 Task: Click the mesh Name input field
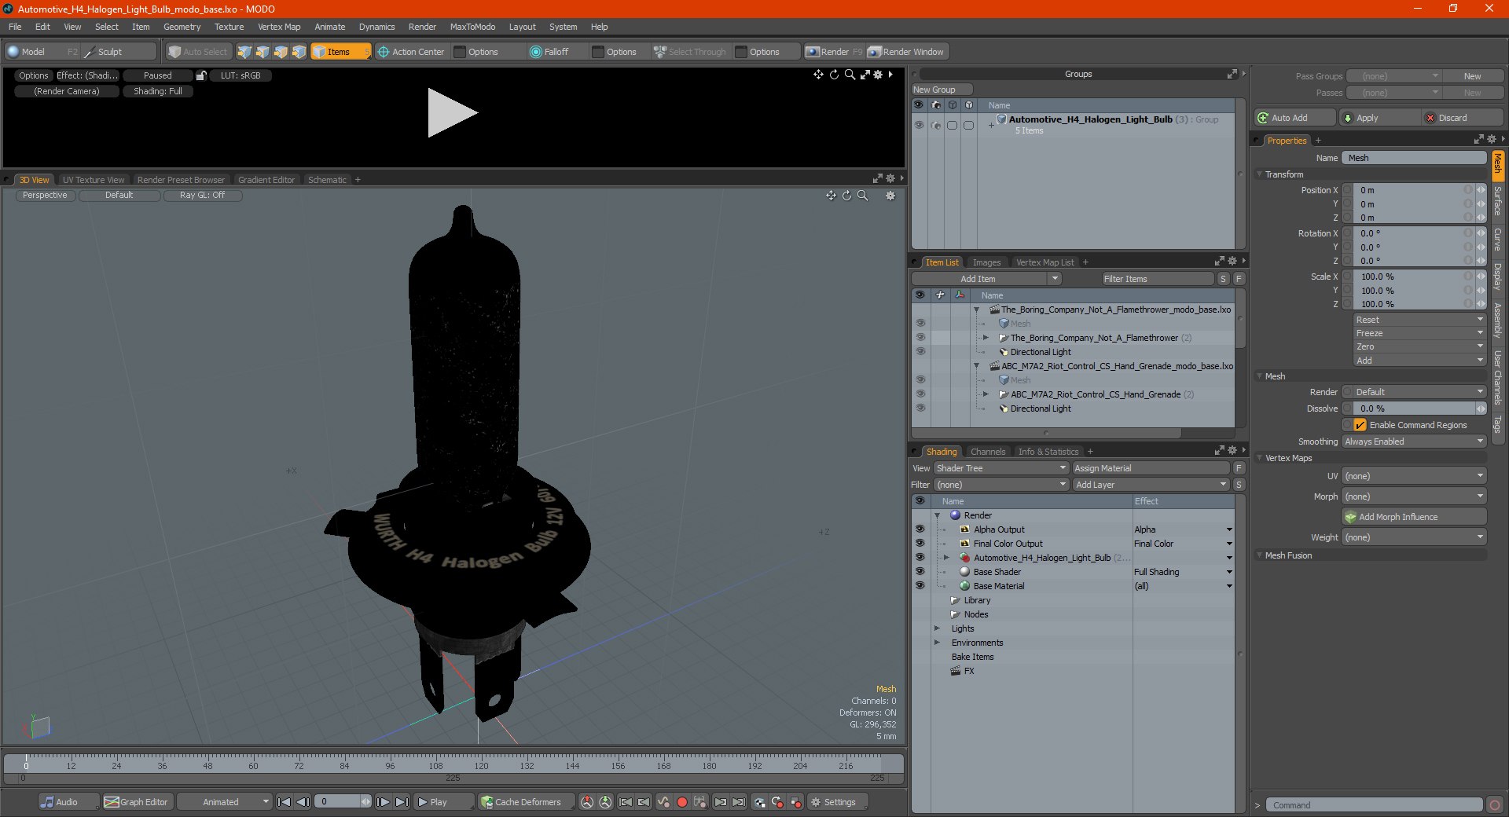(x=1414, y=158)
